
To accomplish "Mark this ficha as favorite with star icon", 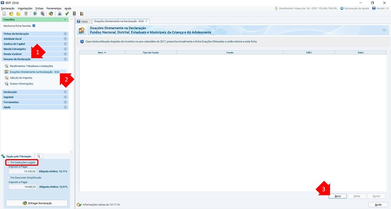I will click(384, 30).
